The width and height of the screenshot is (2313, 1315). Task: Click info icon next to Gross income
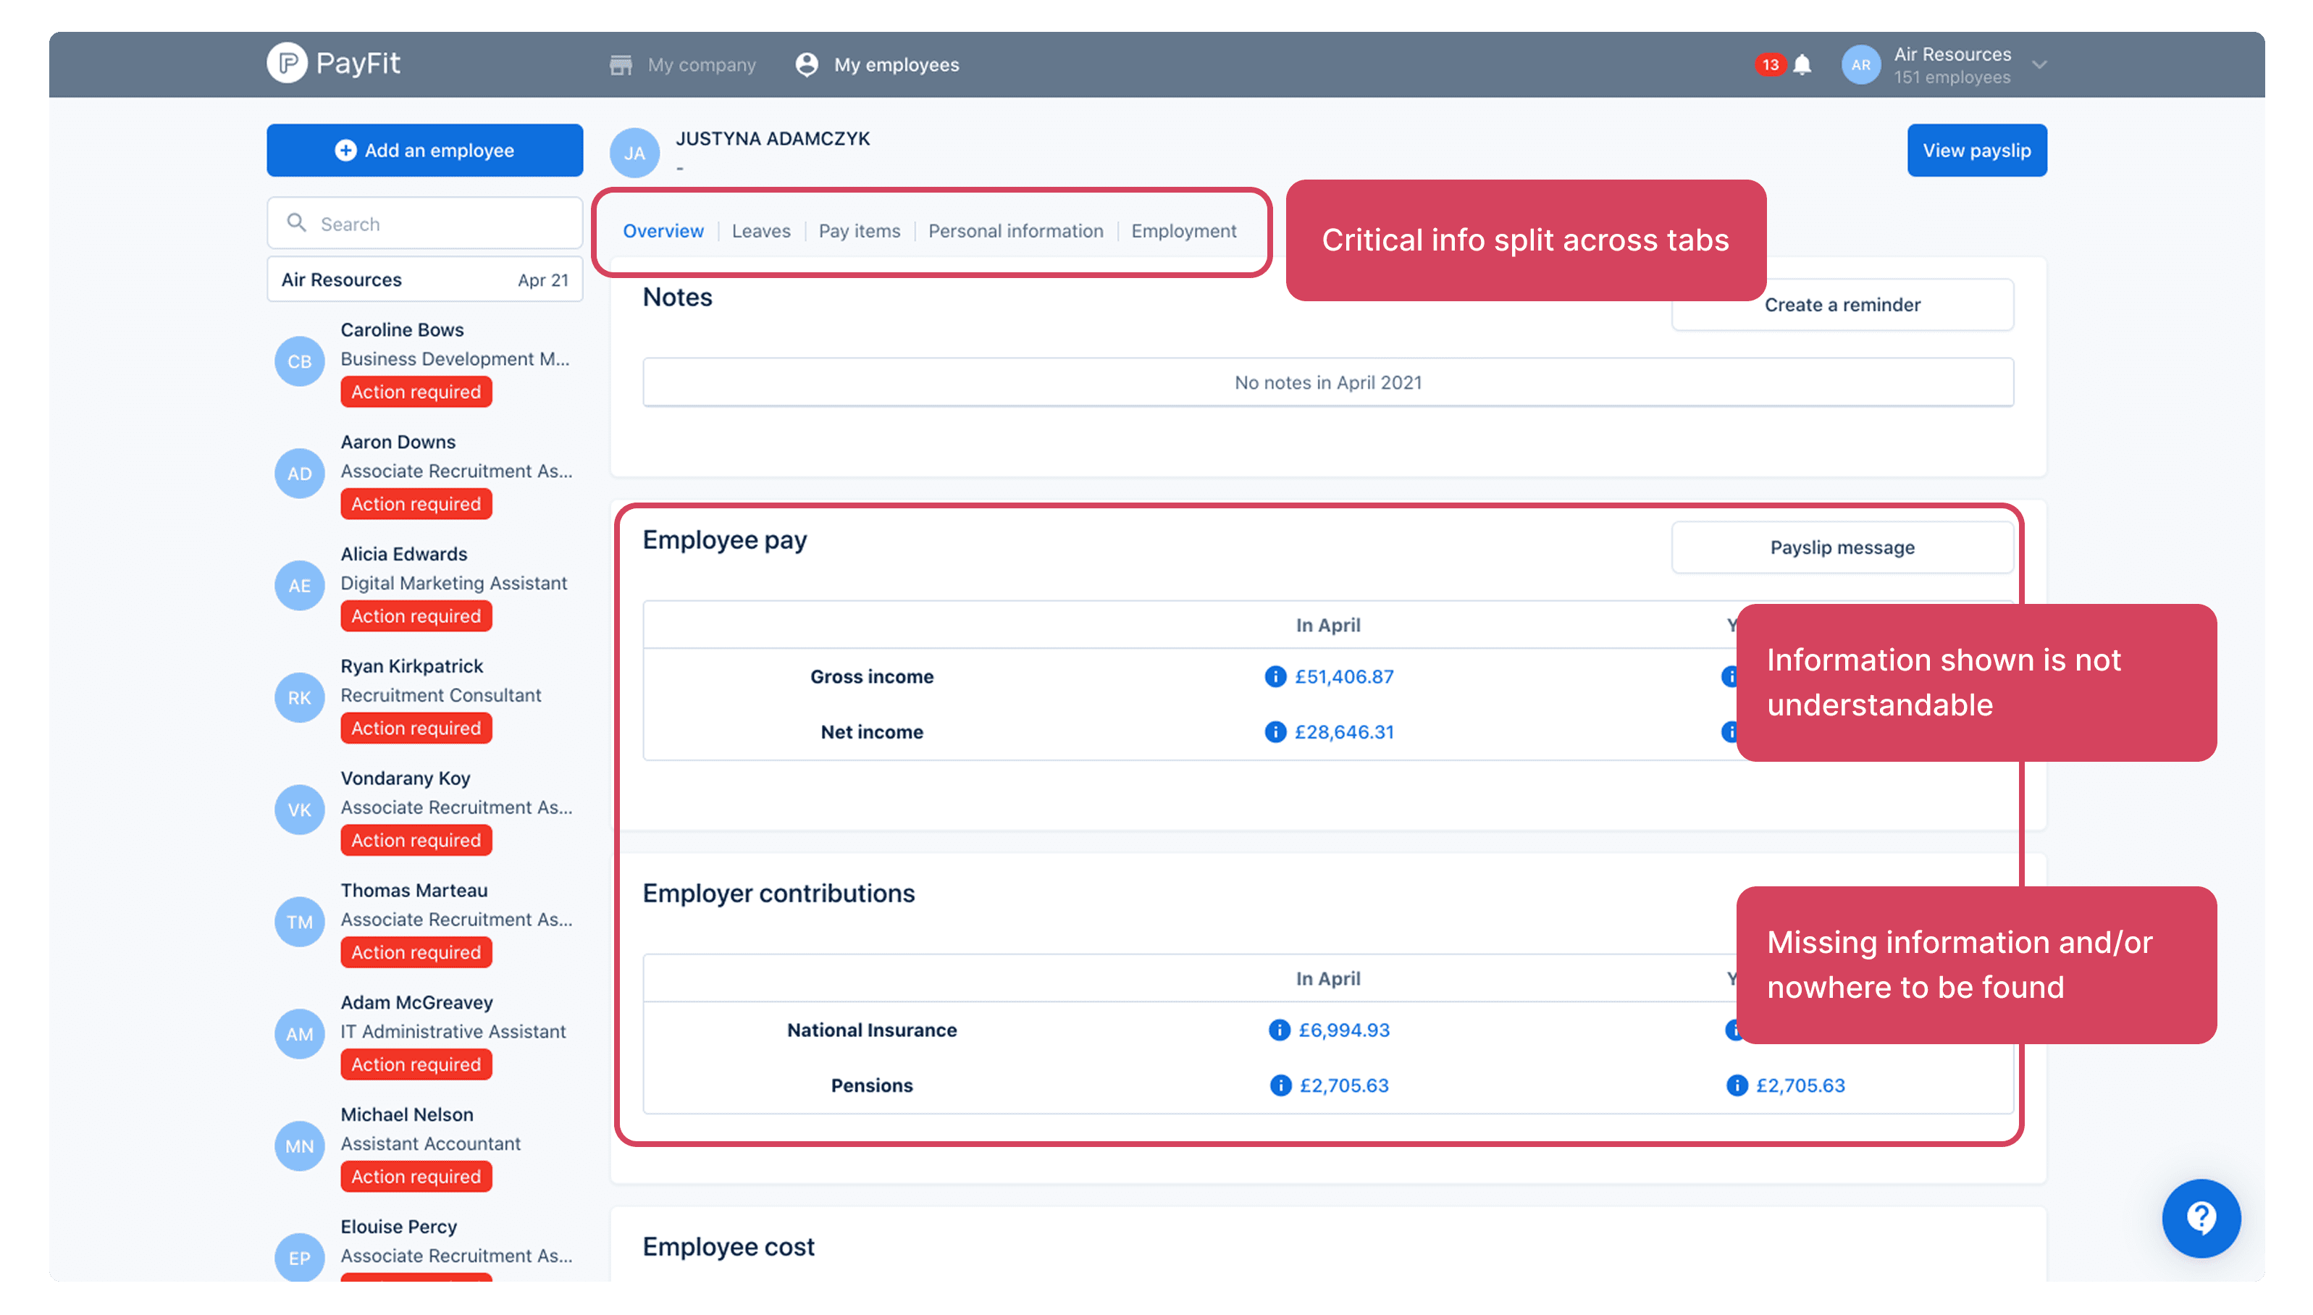tap(1275, 676)
